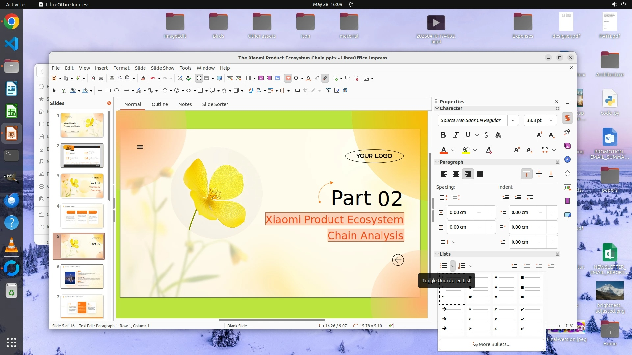This screenshot has height=355, width=632.
Task: Click the More Bullets button
Action: point(491,344)
